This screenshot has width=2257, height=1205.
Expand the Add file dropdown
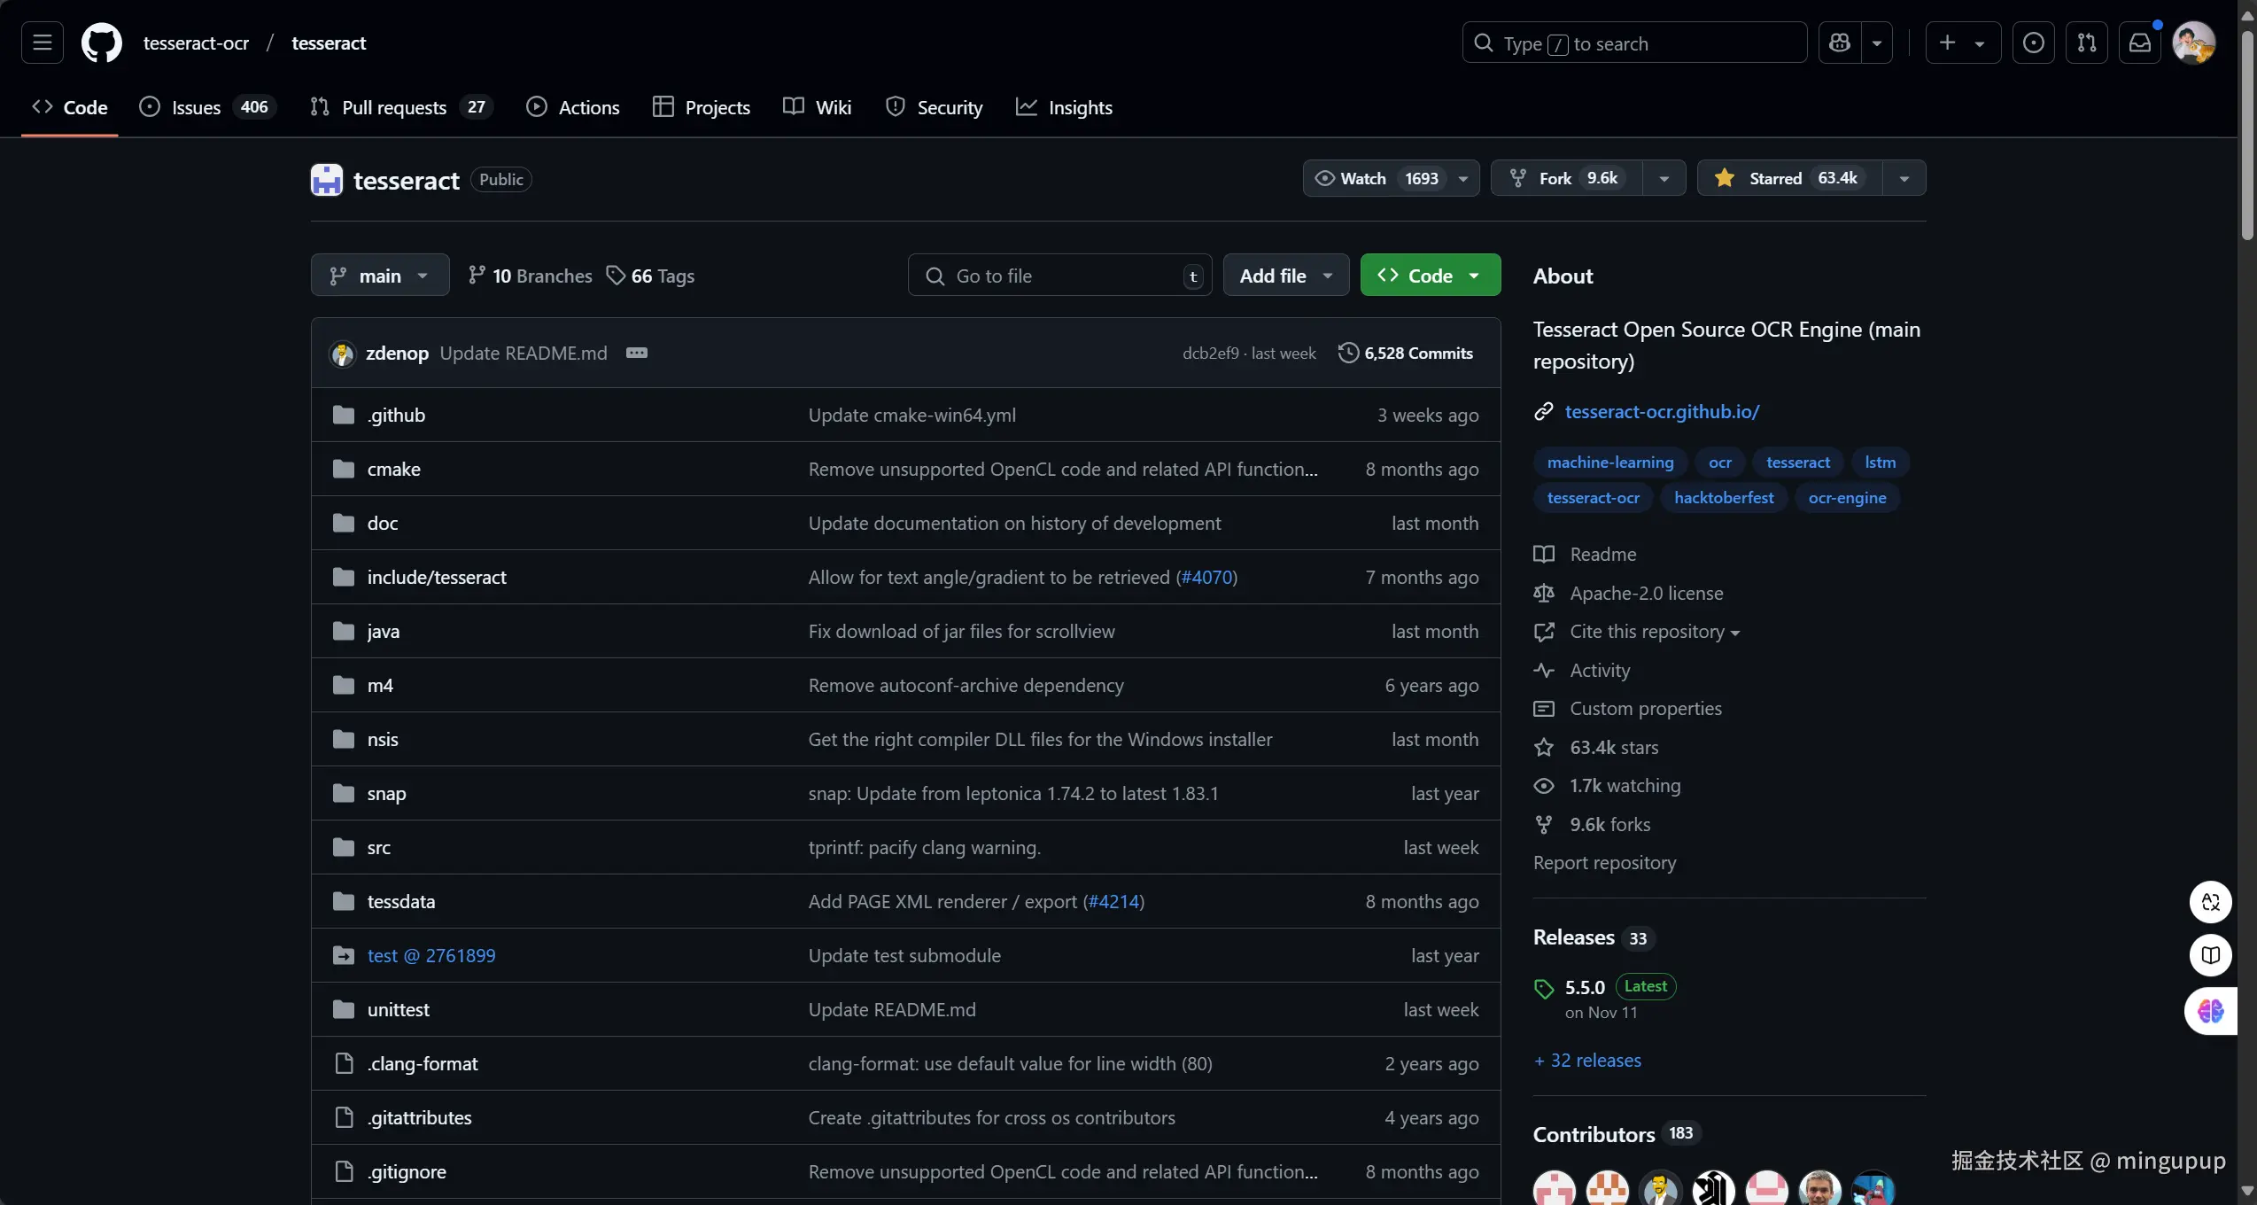pos(1285,276)
